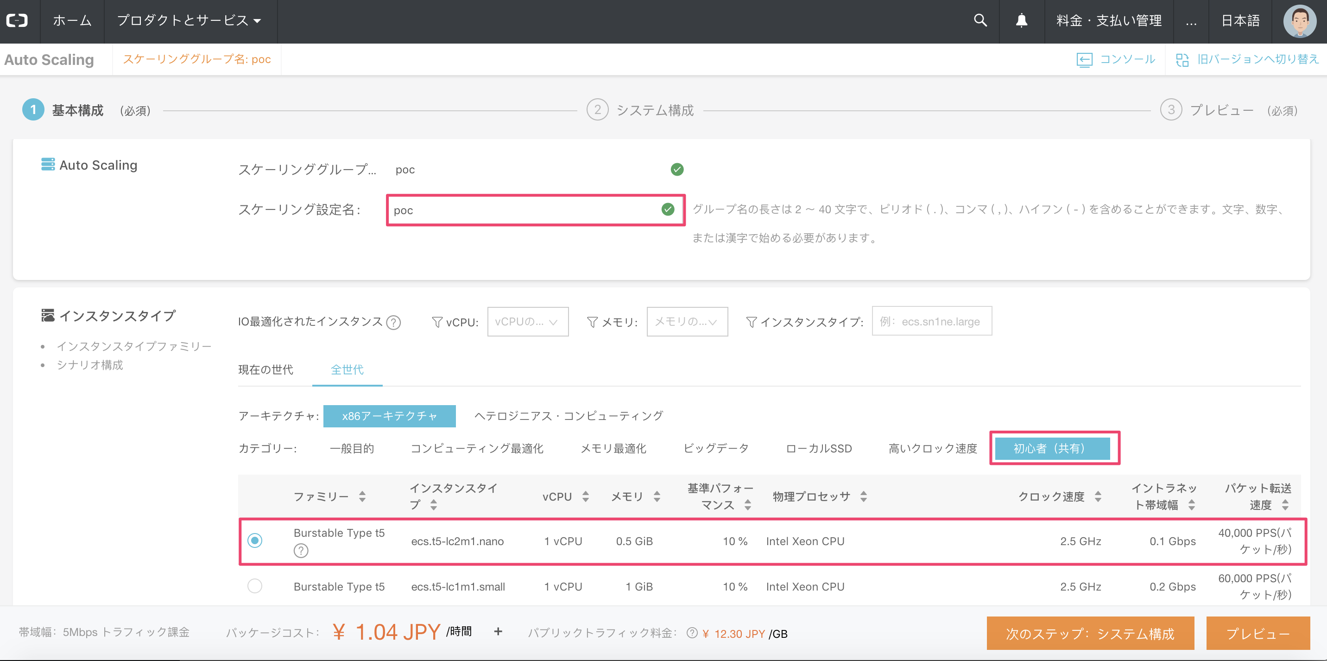1327x661 pixels.
Task: Expand the プロダクトとサービス menu
Action: pyautogui.click(x=189, y=20)
